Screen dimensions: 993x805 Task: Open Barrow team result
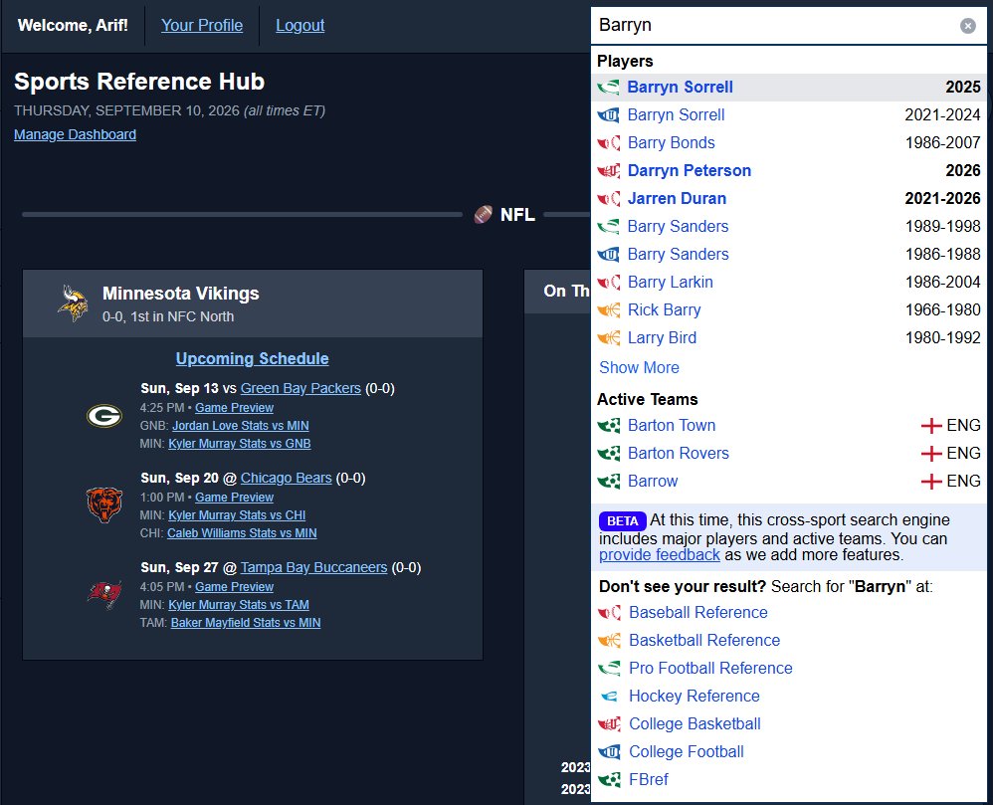[x=788, y=482]
